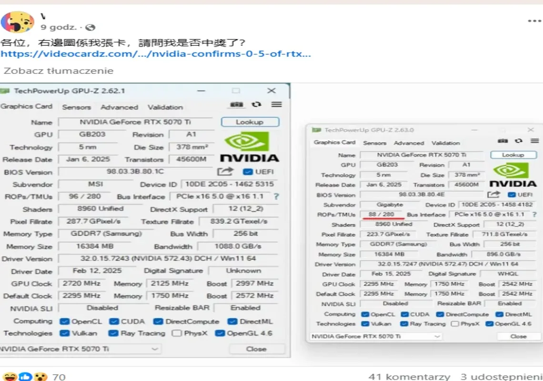Open the 3 udostępnienia shares link

(502, 377)
